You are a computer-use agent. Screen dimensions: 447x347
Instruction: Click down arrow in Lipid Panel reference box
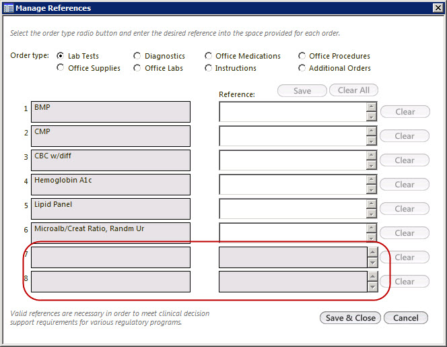pos(371,214)
